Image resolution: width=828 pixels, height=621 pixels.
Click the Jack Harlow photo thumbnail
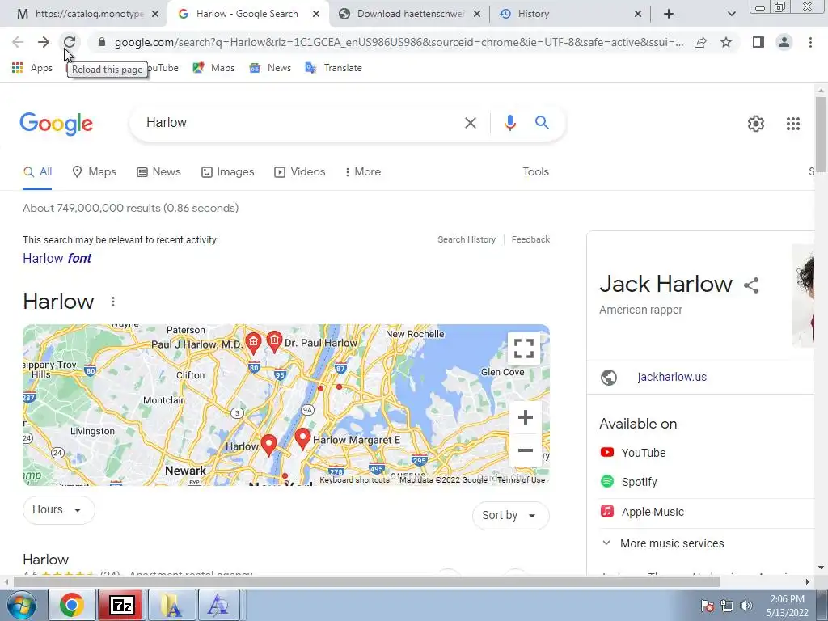[803, 295]
